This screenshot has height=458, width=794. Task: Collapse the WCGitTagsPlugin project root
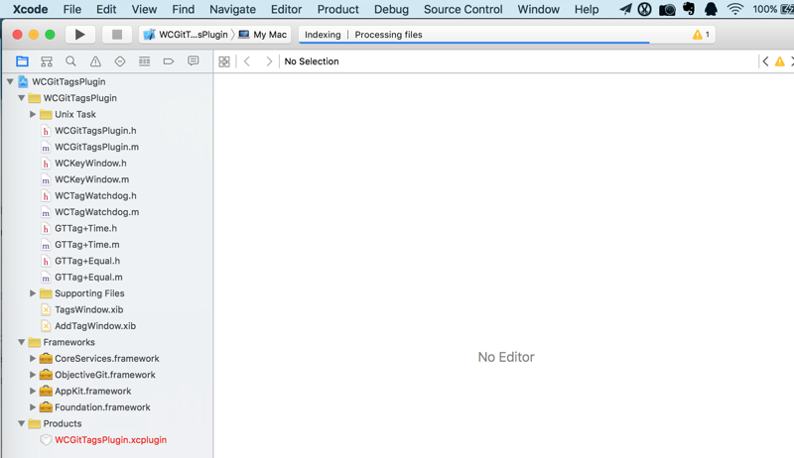point(10,81)
